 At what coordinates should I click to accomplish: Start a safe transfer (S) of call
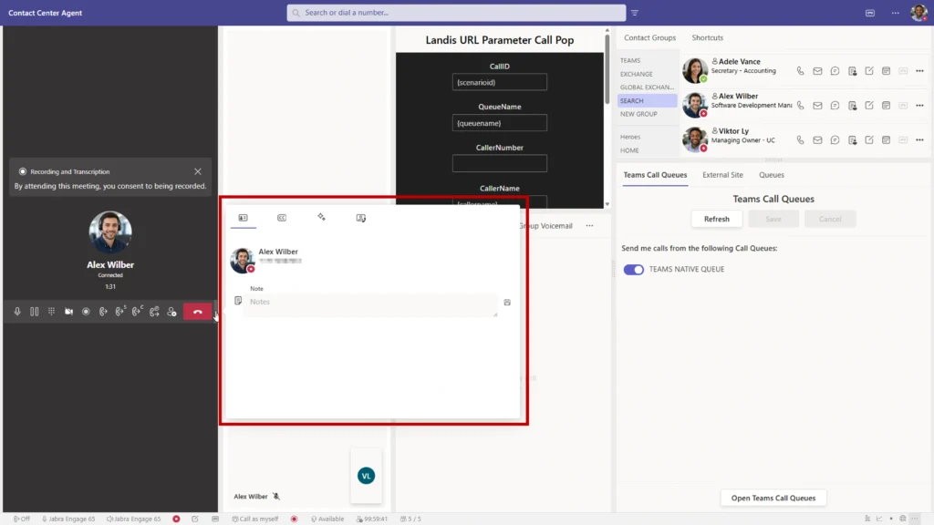tap(120, 312)
